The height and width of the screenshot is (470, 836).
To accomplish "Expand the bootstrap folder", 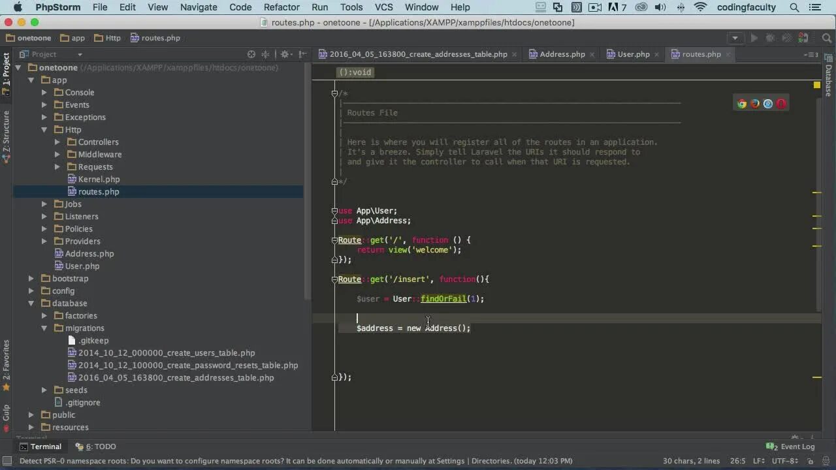I will coord(31,279).
